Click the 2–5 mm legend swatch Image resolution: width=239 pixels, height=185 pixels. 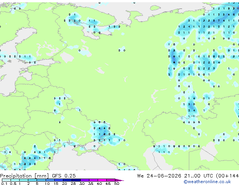pos(32,180)
